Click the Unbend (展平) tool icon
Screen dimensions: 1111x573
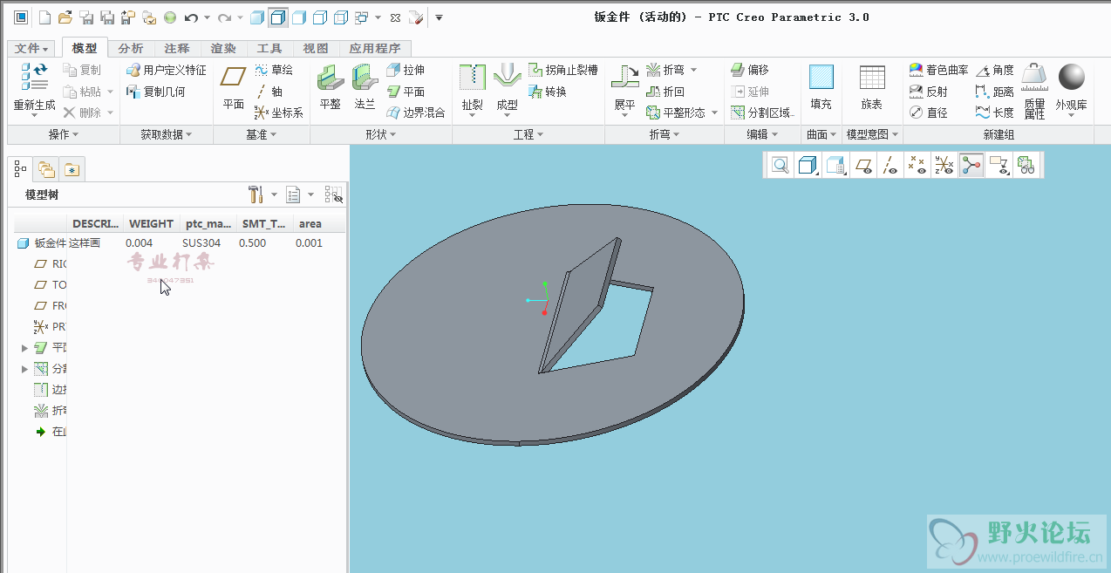[x=624, y=77]
